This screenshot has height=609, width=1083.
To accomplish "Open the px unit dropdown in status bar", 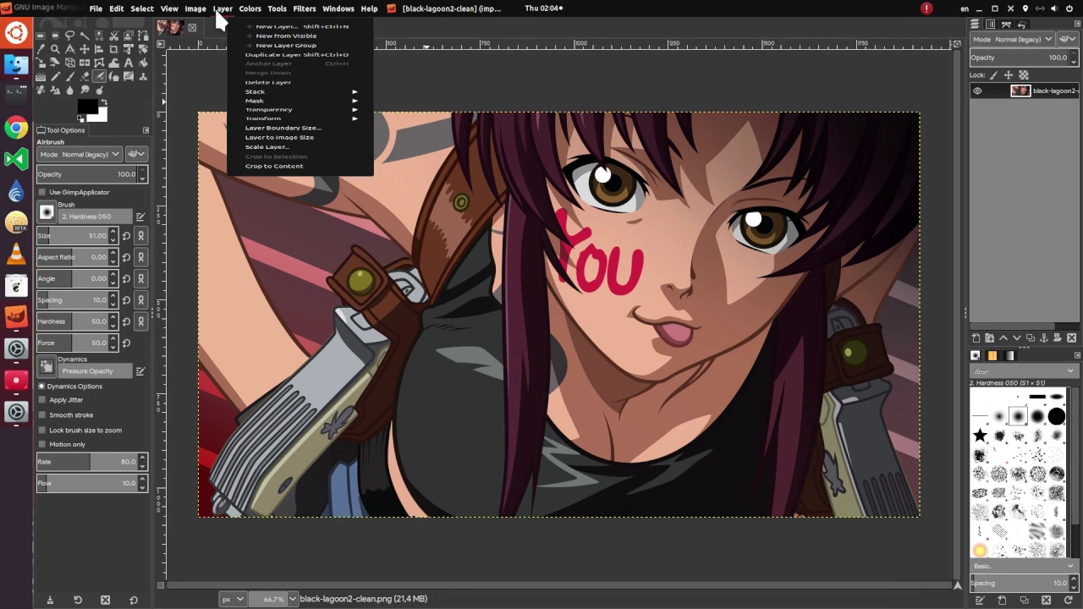I will click(233, 599).
